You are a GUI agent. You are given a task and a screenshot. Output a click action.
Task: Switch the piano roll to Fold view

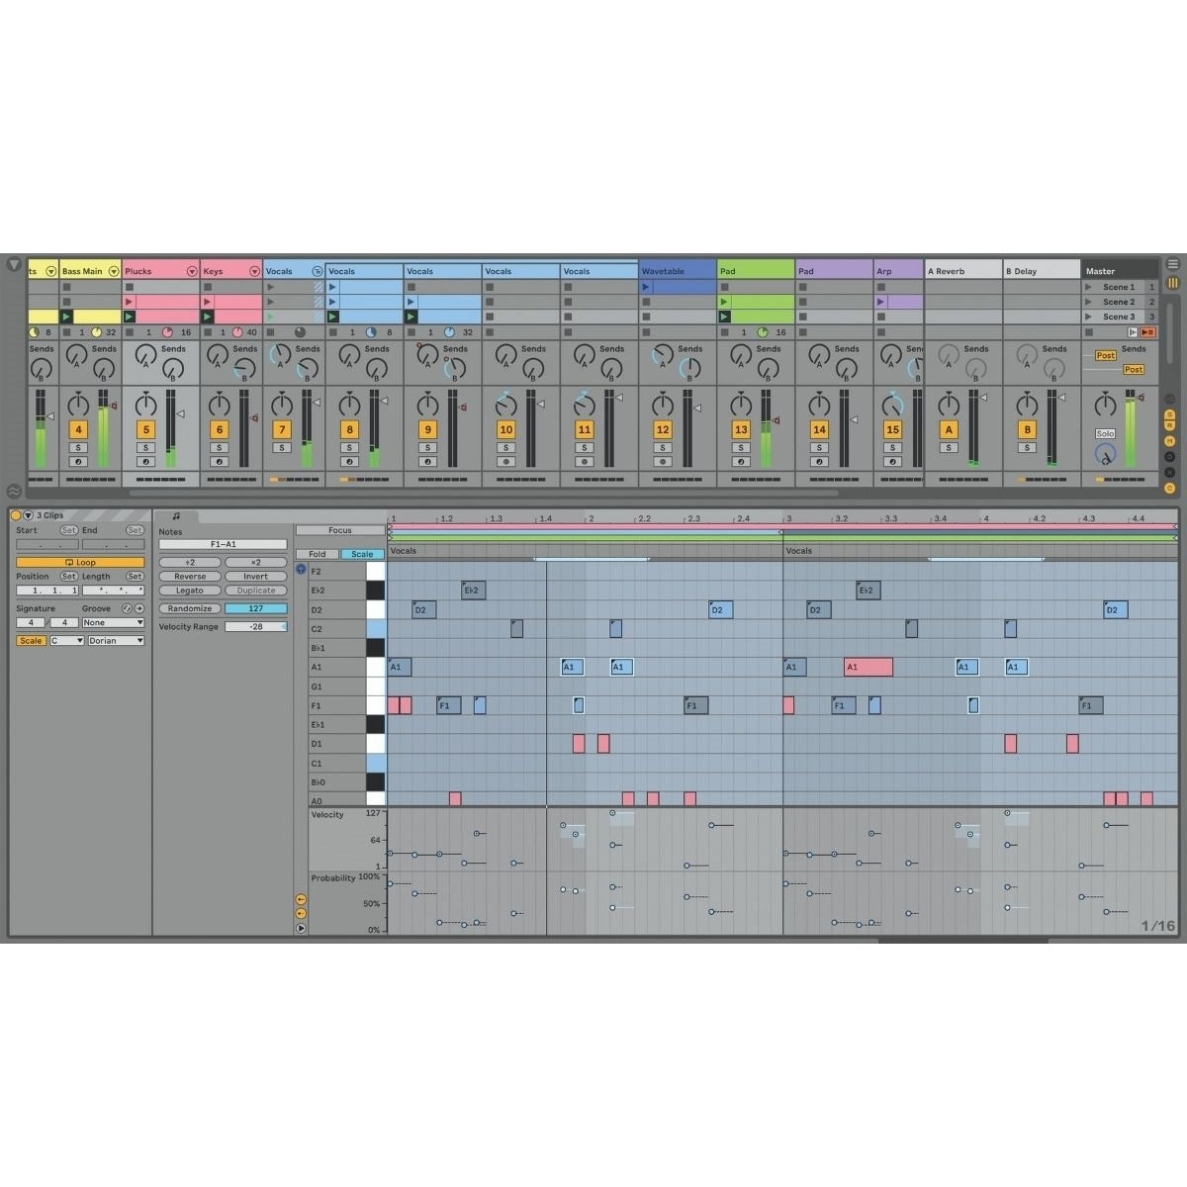(x=318, y=554)
